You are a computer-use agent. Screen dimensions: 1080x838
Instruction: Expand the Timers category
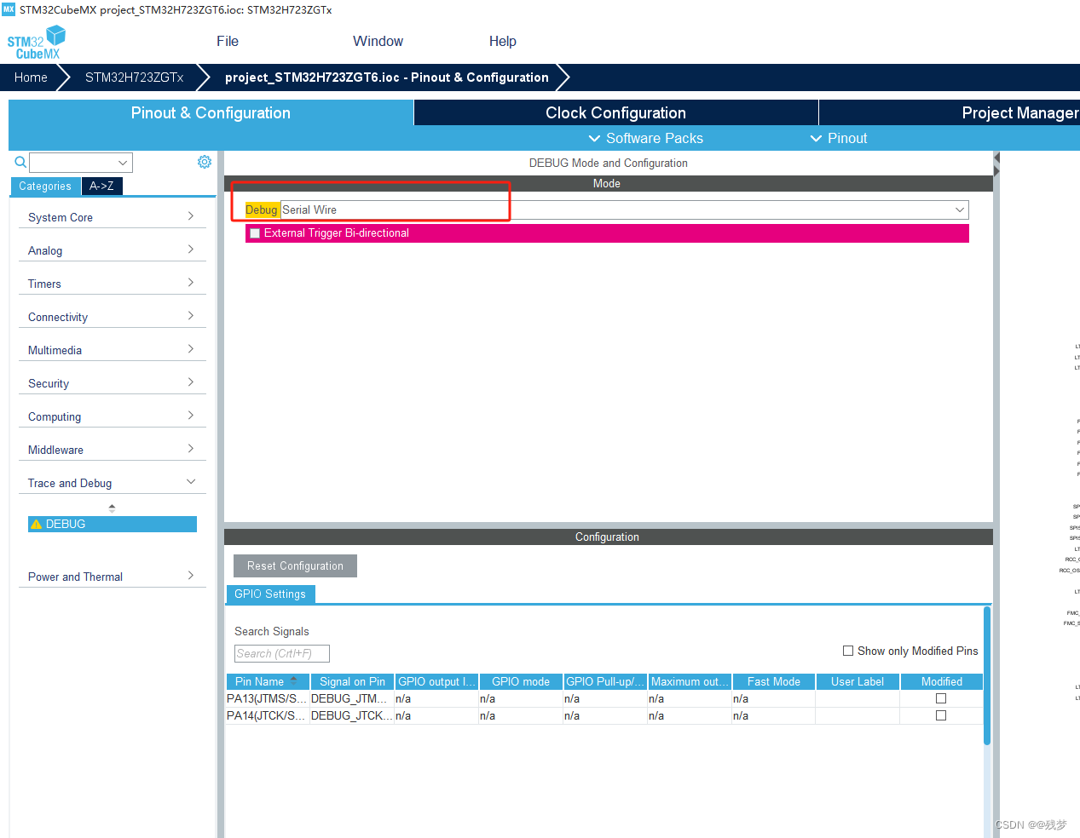pyautogui.click(x=112, y=284)
